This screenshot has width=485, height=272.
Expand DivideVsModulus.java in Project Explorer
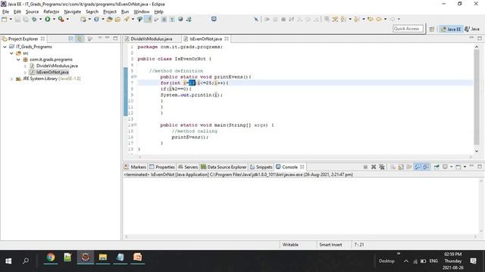point(25,66)
